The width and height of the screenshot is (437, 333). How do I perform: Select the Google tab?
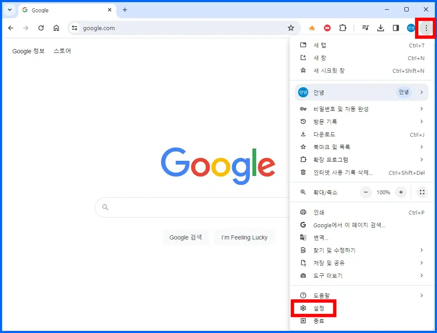click(x=67, y=10)
